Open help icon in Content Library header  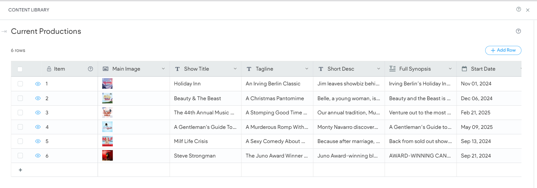[x=519, y=9]
